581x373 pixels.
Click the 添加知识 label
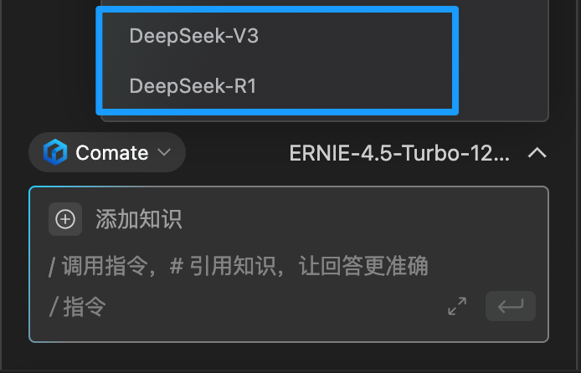tap(139, 219)
